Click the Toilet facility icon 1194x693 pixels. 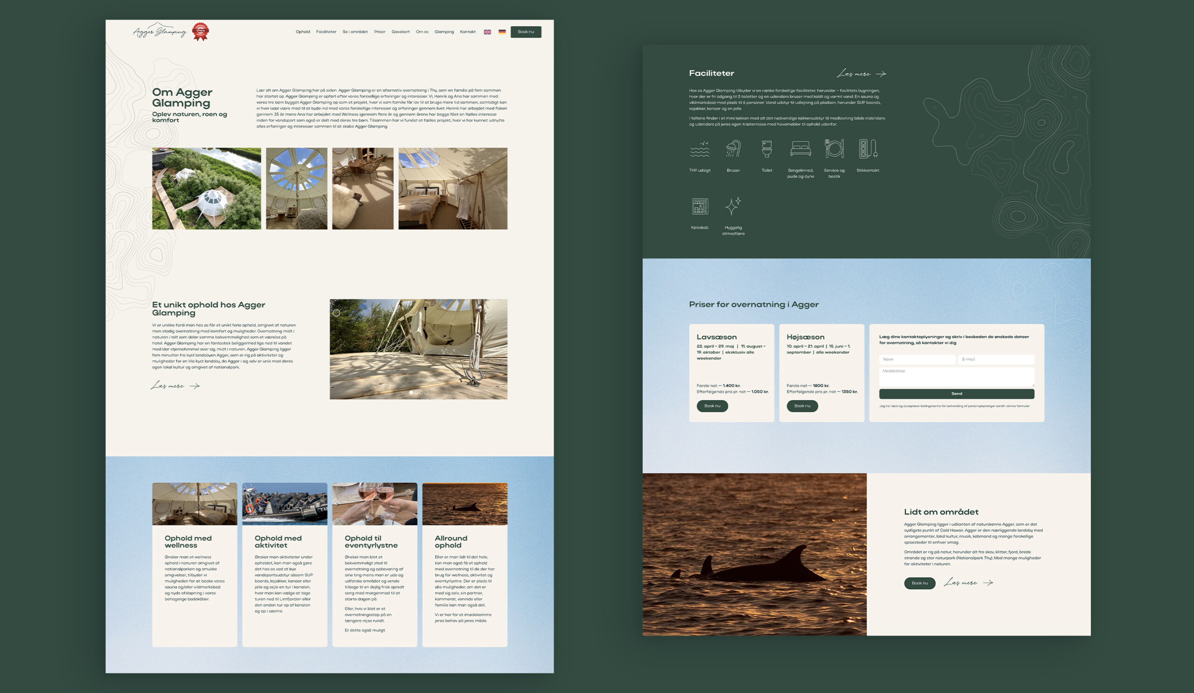click(767, 149)
